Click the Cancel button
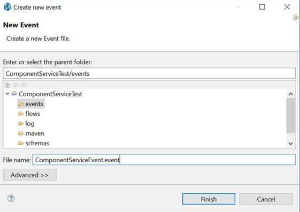The image size is (300, 212). tap(266, 199)
